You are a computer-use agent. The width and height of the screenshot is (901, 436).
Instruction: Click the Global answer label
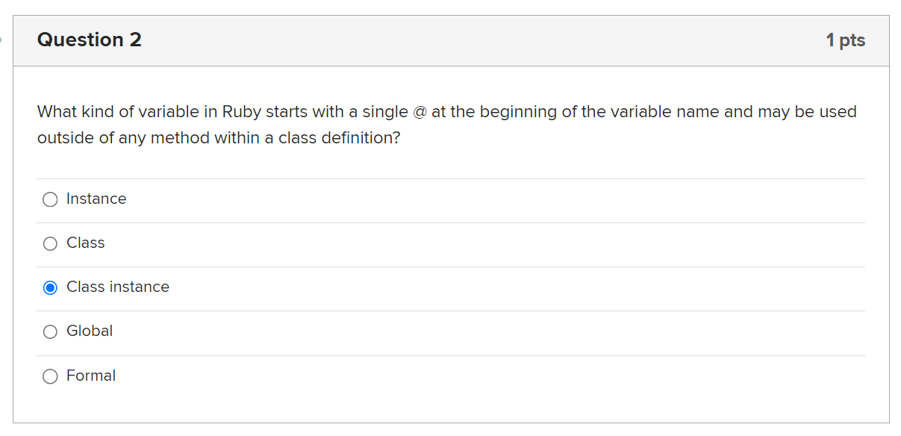point(90,331)
